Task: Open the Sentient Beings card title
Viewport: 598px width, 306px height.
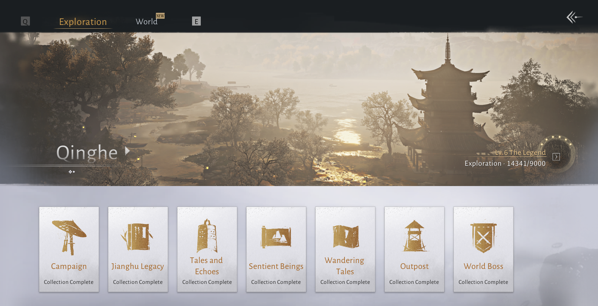Action: [x=276, y=266]
